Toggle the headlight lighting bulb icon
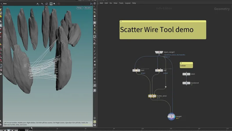232x131 pixels. (95, 26)
